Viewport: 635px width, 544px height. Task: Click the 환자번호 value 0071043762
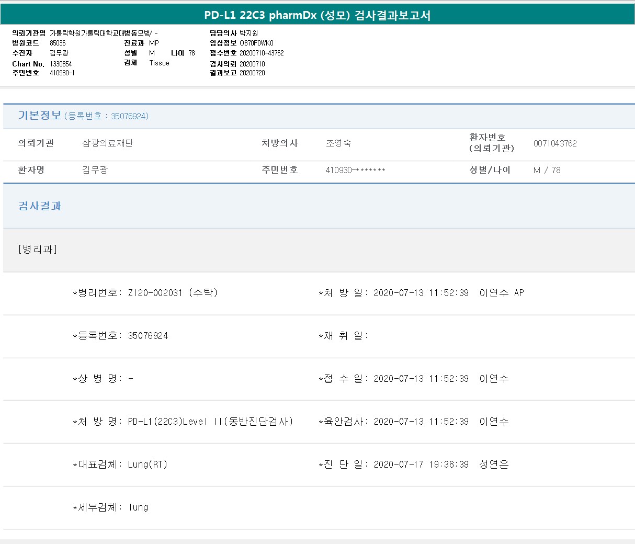click(x=554, y=143)
